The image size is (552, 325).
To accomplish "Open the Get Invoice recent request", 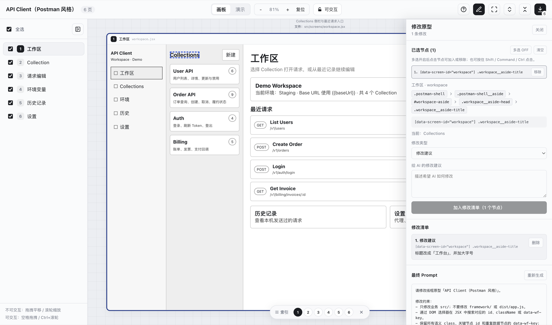I will tap(328, 191).
